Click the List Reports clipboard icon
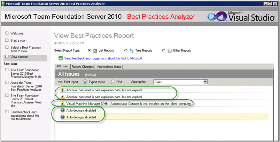 pyautogui.click(x=95, y=51)
